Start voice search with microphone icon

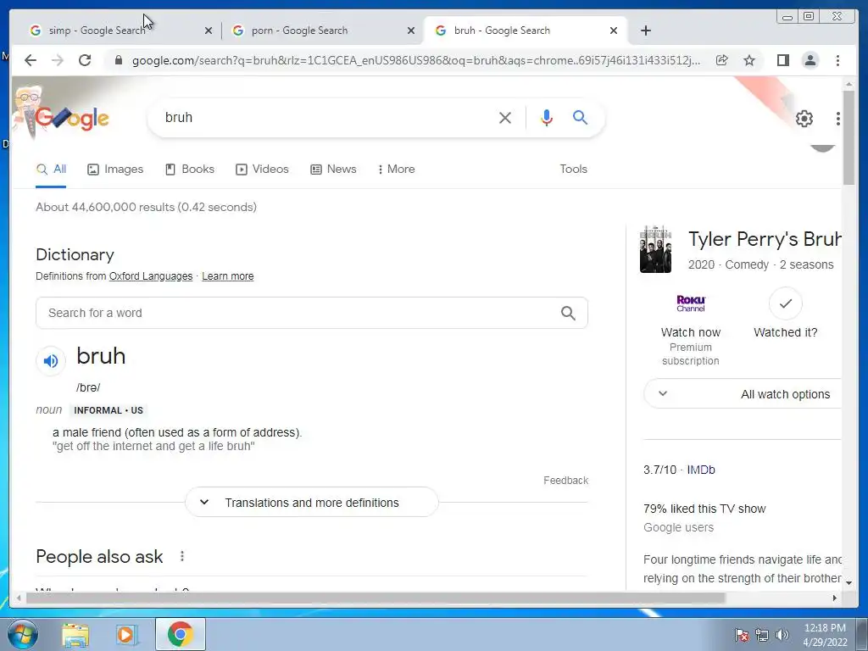pos(547,117)
